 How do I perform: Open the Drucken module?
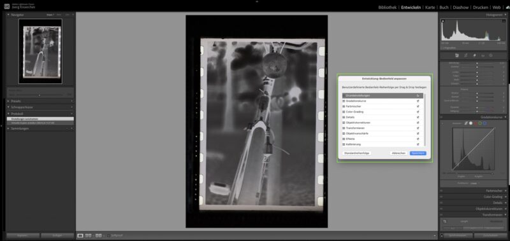481,7
